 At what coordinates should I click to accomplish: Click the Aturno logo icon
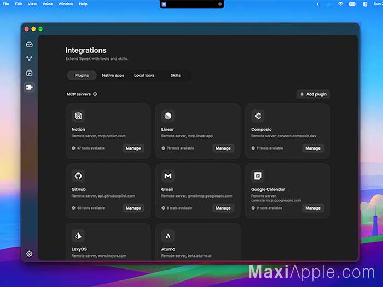coord(168,236)
